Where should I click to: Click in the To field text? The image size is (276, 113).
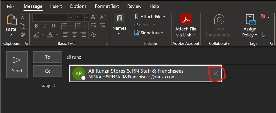(x=74, y=57)
